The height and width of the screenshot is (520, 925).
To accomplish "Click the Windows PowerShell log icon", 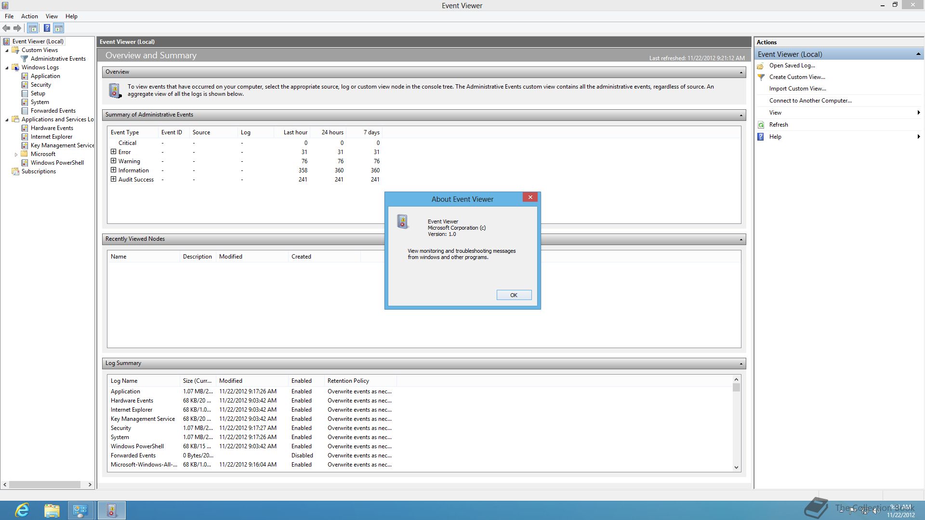I will (25, 163).
